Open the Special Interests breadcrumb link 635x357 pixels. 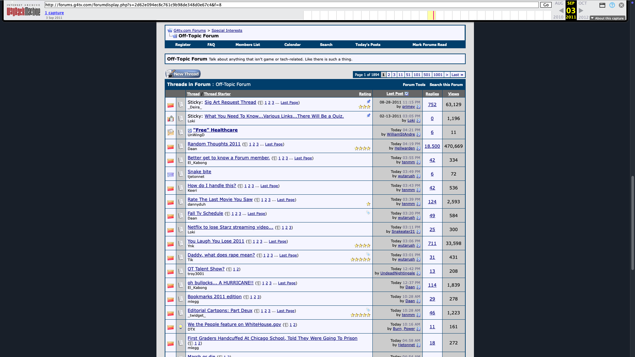coord(227,30)
